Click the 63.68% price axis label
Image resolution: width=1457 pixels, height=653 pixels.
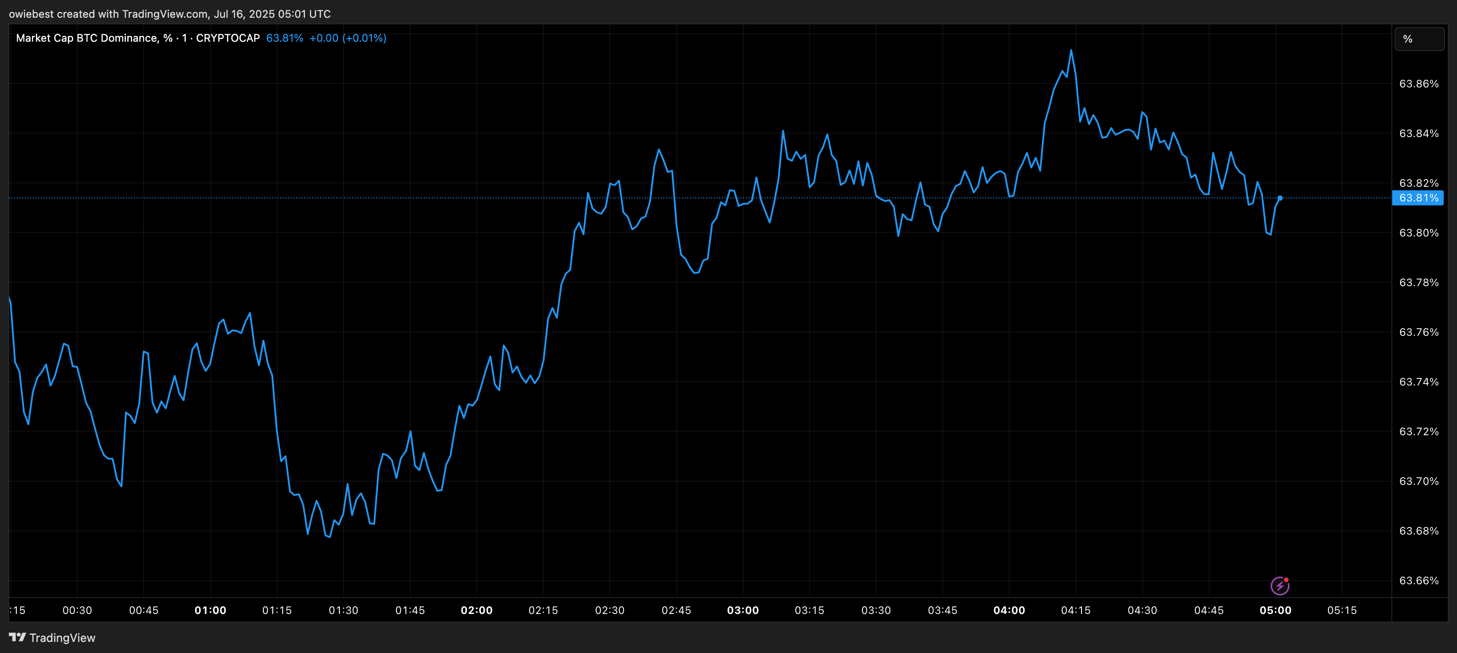[1418, 531]
